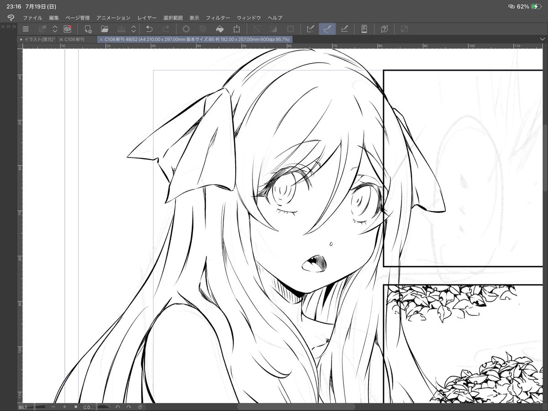The width and height of the screenshot is (548, 411).
Task: Fit canvas to screen square button
Action: point(76,407)
